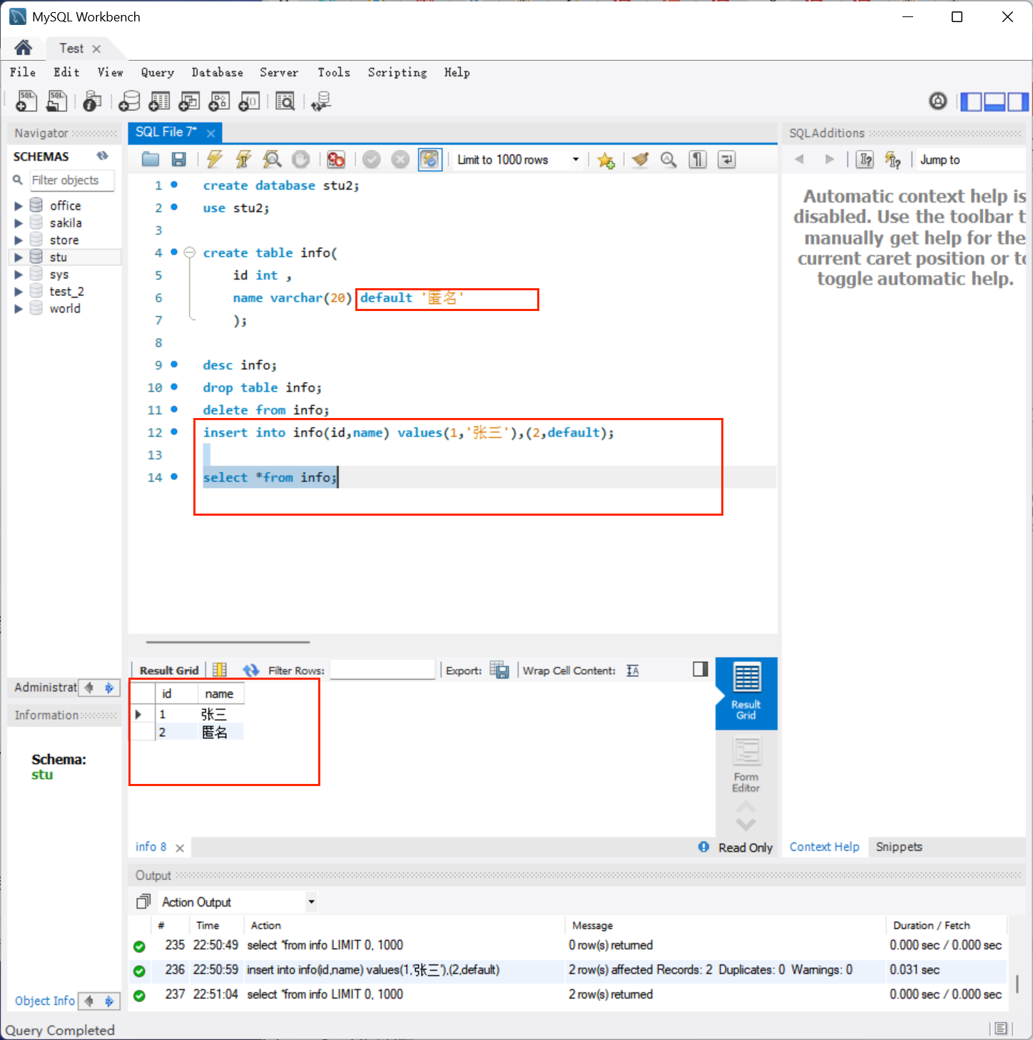Image resolution: width=1033 pixels, height=1040 pixels.
Task: Run EXPLAIN on the current statement
Action: pos(272,160)
